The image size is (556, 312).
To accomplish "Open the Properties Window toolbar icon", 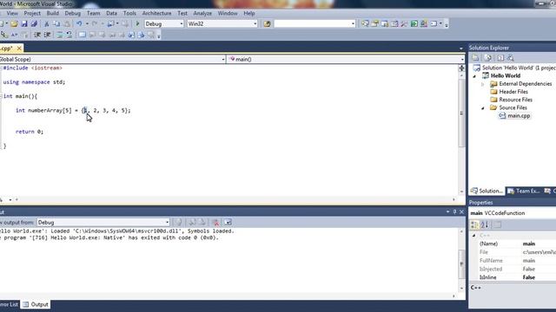I will (x=374, y=23).
